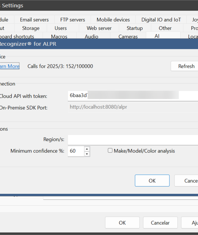This screenshot has width=198, height=235.
Task: Click the Cloud API token field
Action: [133, 96]
